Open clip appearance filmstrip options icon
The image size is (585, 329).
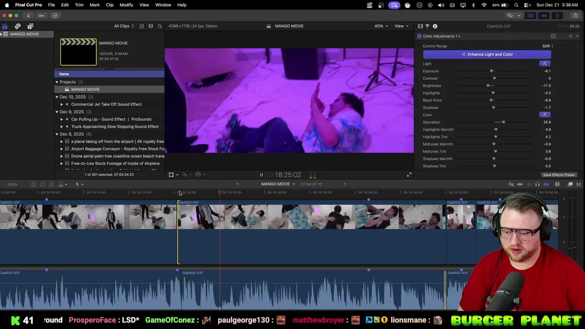tap(151, 26)
